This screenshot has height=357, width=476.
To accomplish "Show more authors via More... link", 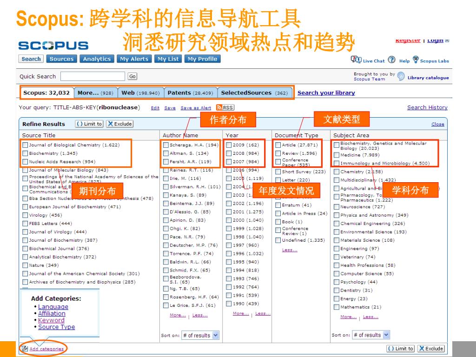I will point(178,315).
